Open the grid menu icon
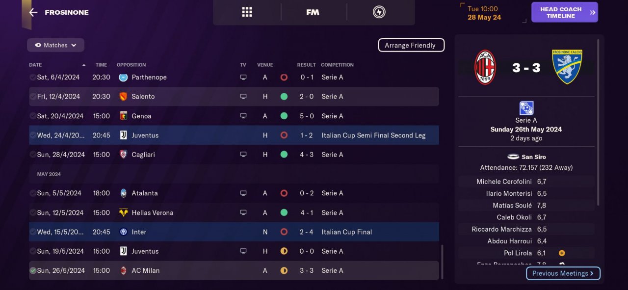This screenshot has width=628, height=290. (247, 12)
